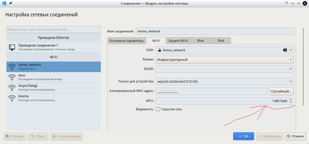Click the MTU spinbox arrows

click(290, 101)
